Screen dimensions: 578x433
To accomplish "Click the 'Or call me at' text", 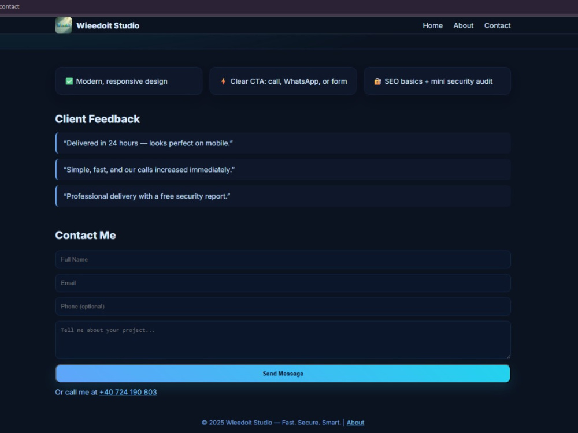I will [x=76, y=392].
